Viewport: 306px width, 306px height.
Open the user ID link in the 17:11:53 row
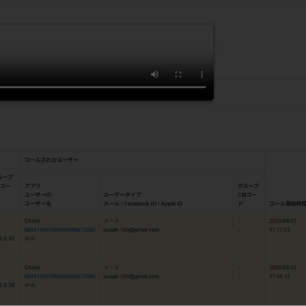(60, 230)
